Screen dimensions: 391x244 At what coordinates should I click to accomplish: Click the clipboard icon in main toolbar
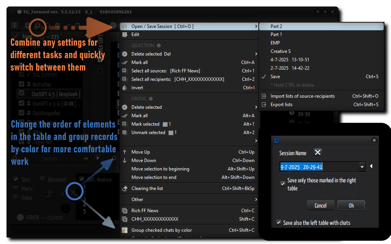(77, 25)
